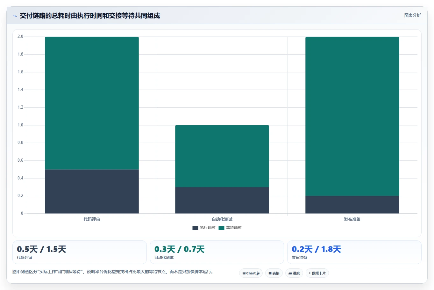Click the 图表分析 label in the header
Screen dimensions: 434x290
pyautogui.click(x=412, y=15)
